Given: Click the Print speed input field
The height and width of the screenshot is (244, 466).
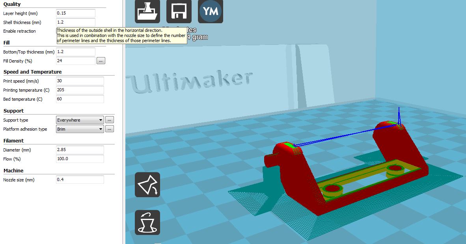Looking at the screenshot, I should [x=80, y=81].
